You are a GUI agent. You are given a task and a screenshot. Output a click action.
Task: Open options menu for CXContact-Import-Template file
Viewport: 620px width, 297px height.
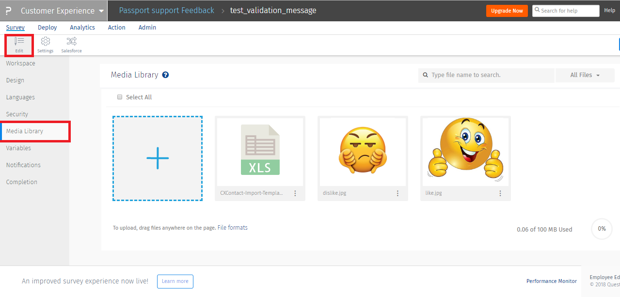coord(295,193)
